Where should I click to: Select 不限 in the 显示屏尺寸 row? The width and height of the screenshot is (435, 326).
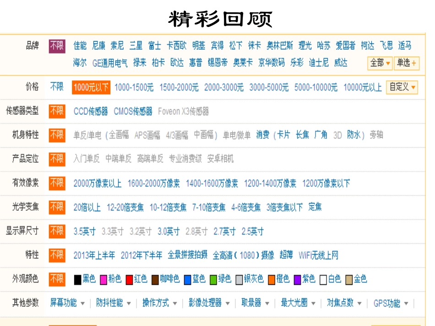[57, 231]
